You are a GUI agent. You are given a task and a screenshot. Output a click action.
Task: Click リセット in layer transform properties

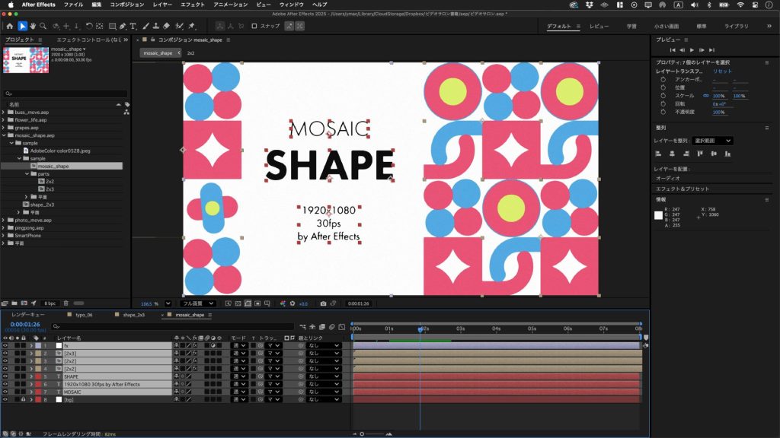click(722, 71)
